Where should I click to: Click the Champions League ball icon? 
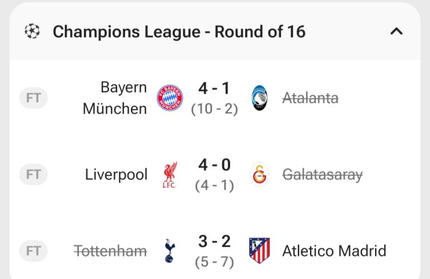click(x=32, y=31)
